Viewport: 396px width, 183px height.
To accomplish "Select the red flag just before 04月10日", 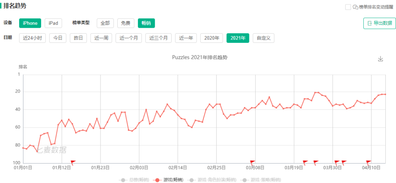I will click(x=368, y=162).
